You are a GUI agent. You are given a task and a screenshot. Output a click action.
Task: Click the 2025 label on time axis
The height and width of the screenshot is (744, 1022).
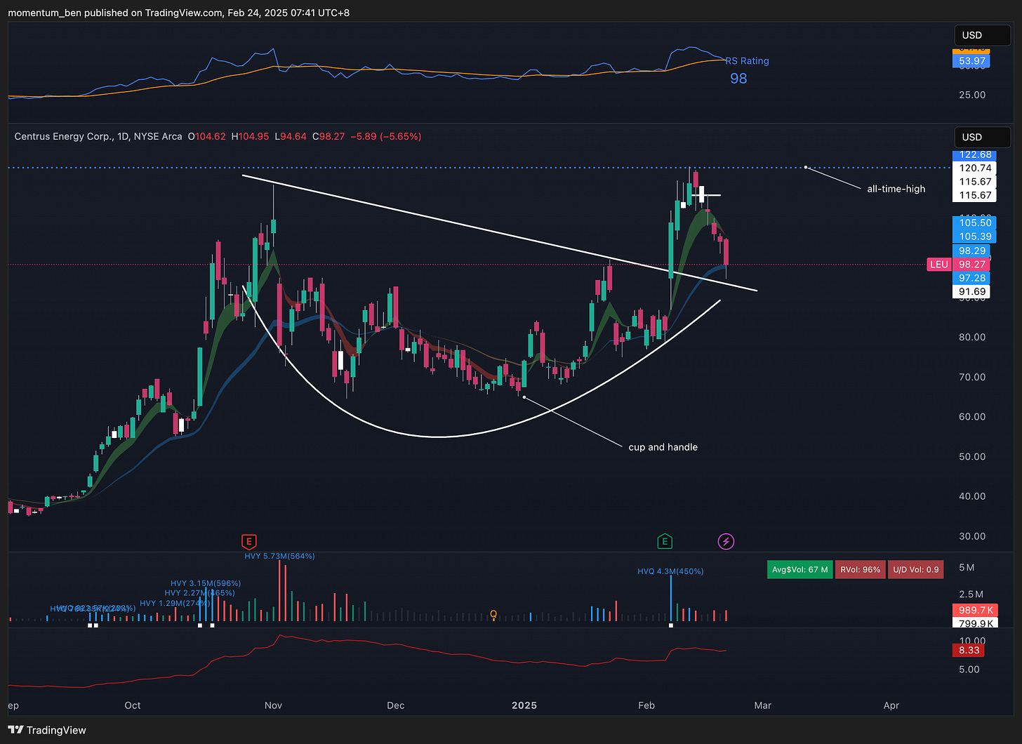[x=524, y=705]
